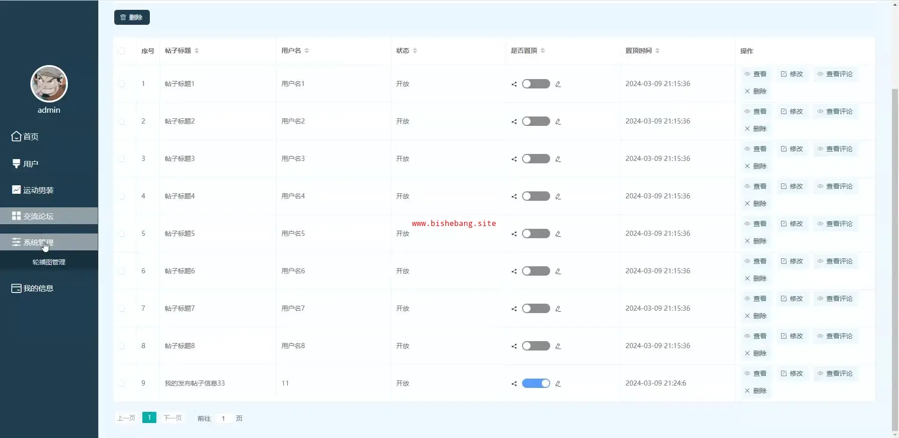Image resolution: width=899 pixels, height=438 pixels.
Task: Click 查看 for row 帖子标题1
Action: [x=755, y=74]
